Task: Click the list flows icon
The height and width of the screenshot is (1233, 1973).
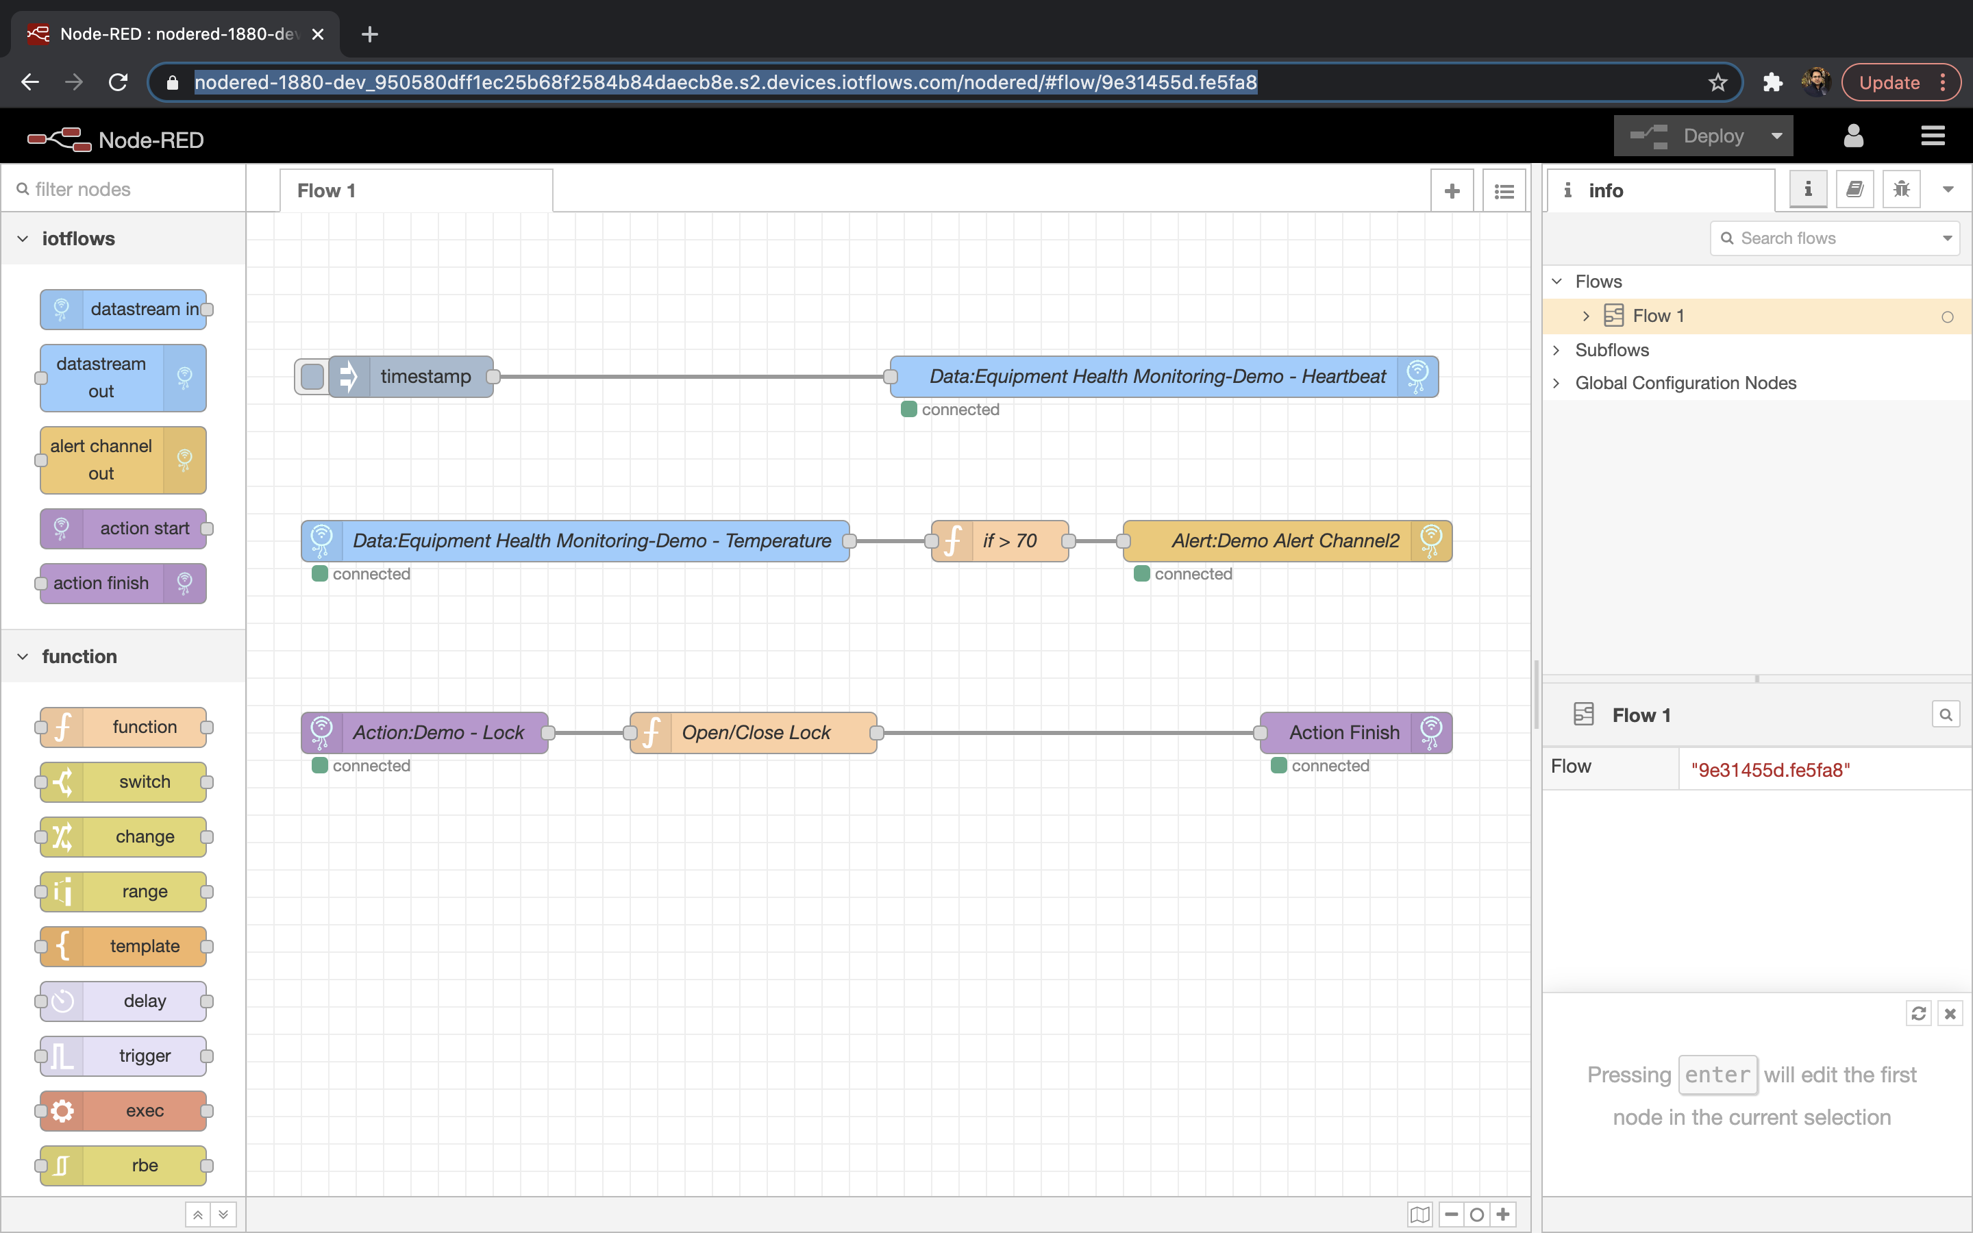Action: click(1504, 191)
